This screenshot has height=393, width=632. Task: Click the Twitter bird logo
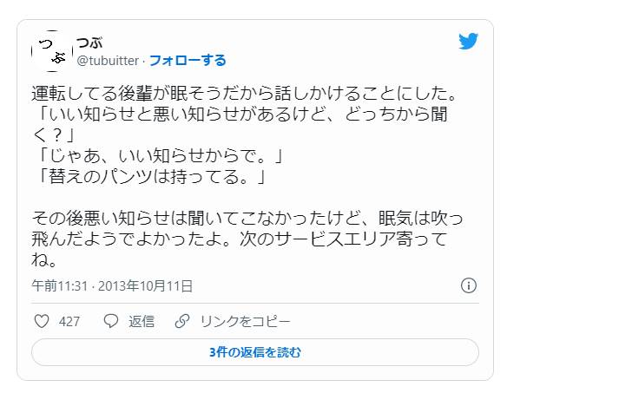point(468,41)
